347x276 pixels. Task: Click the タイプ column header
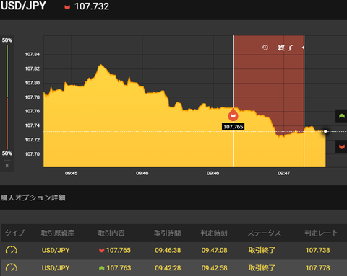click(x=14, y=233)
